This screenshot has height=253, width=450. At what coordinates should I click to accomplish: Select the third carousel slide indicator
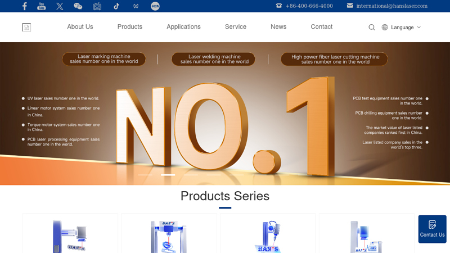pyautogui.click(x=191, y=174)
